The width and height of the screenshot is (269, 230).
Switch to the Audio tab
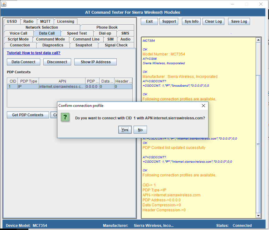point(125,39)
